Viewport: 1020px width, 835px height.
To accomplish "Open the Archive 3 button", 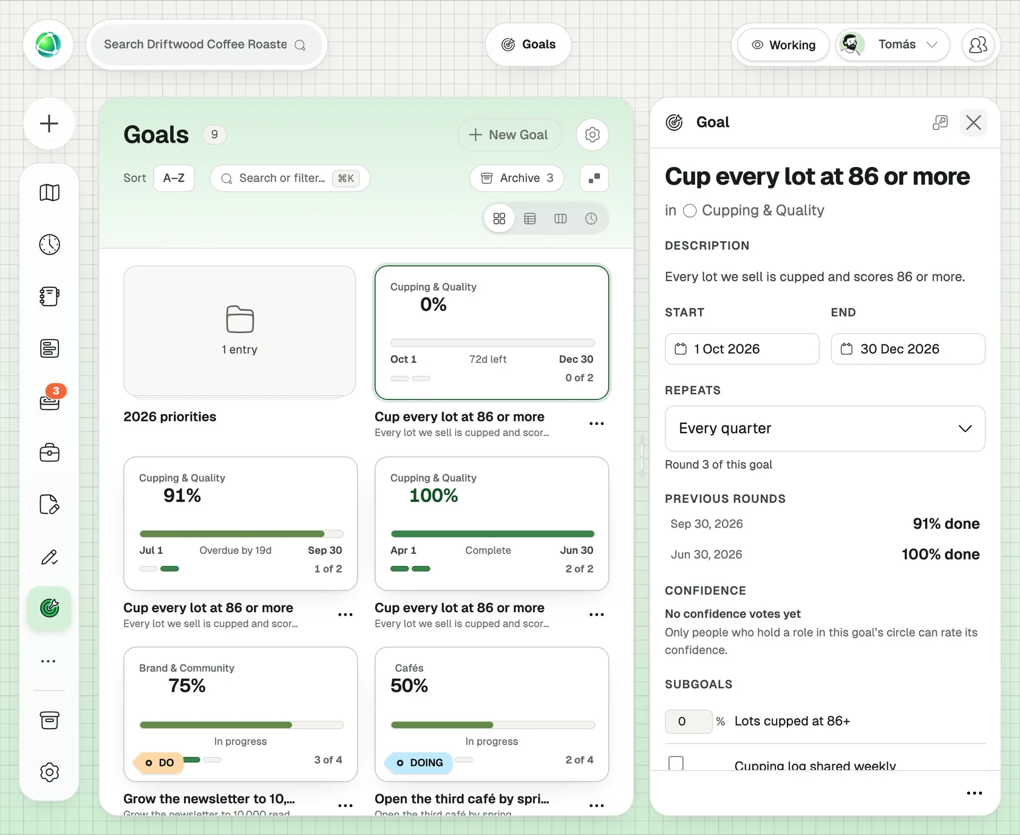I will pos(517,178).
